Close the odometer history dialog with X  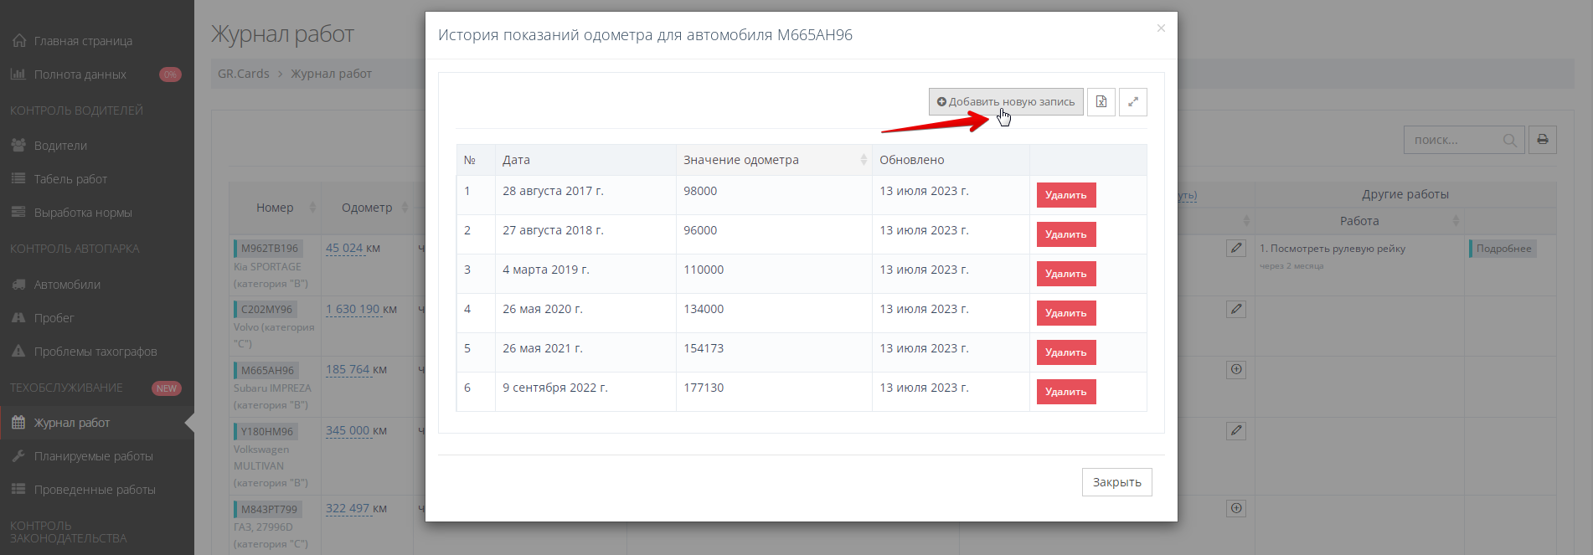1161,28
